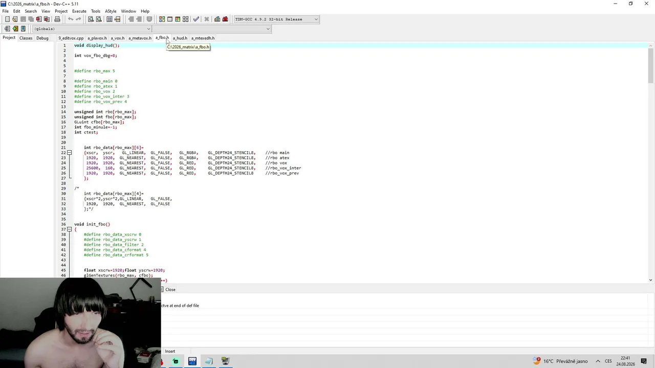Viewport: 655px width, 368px height.
Task: Click code line 'void init_fbo()'
Action: [92, 224]
